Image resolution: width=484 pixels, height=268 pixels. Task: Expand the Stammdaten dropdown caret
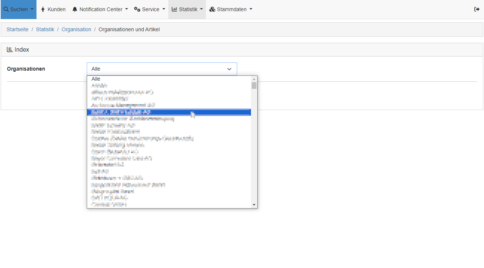point(251,9)
